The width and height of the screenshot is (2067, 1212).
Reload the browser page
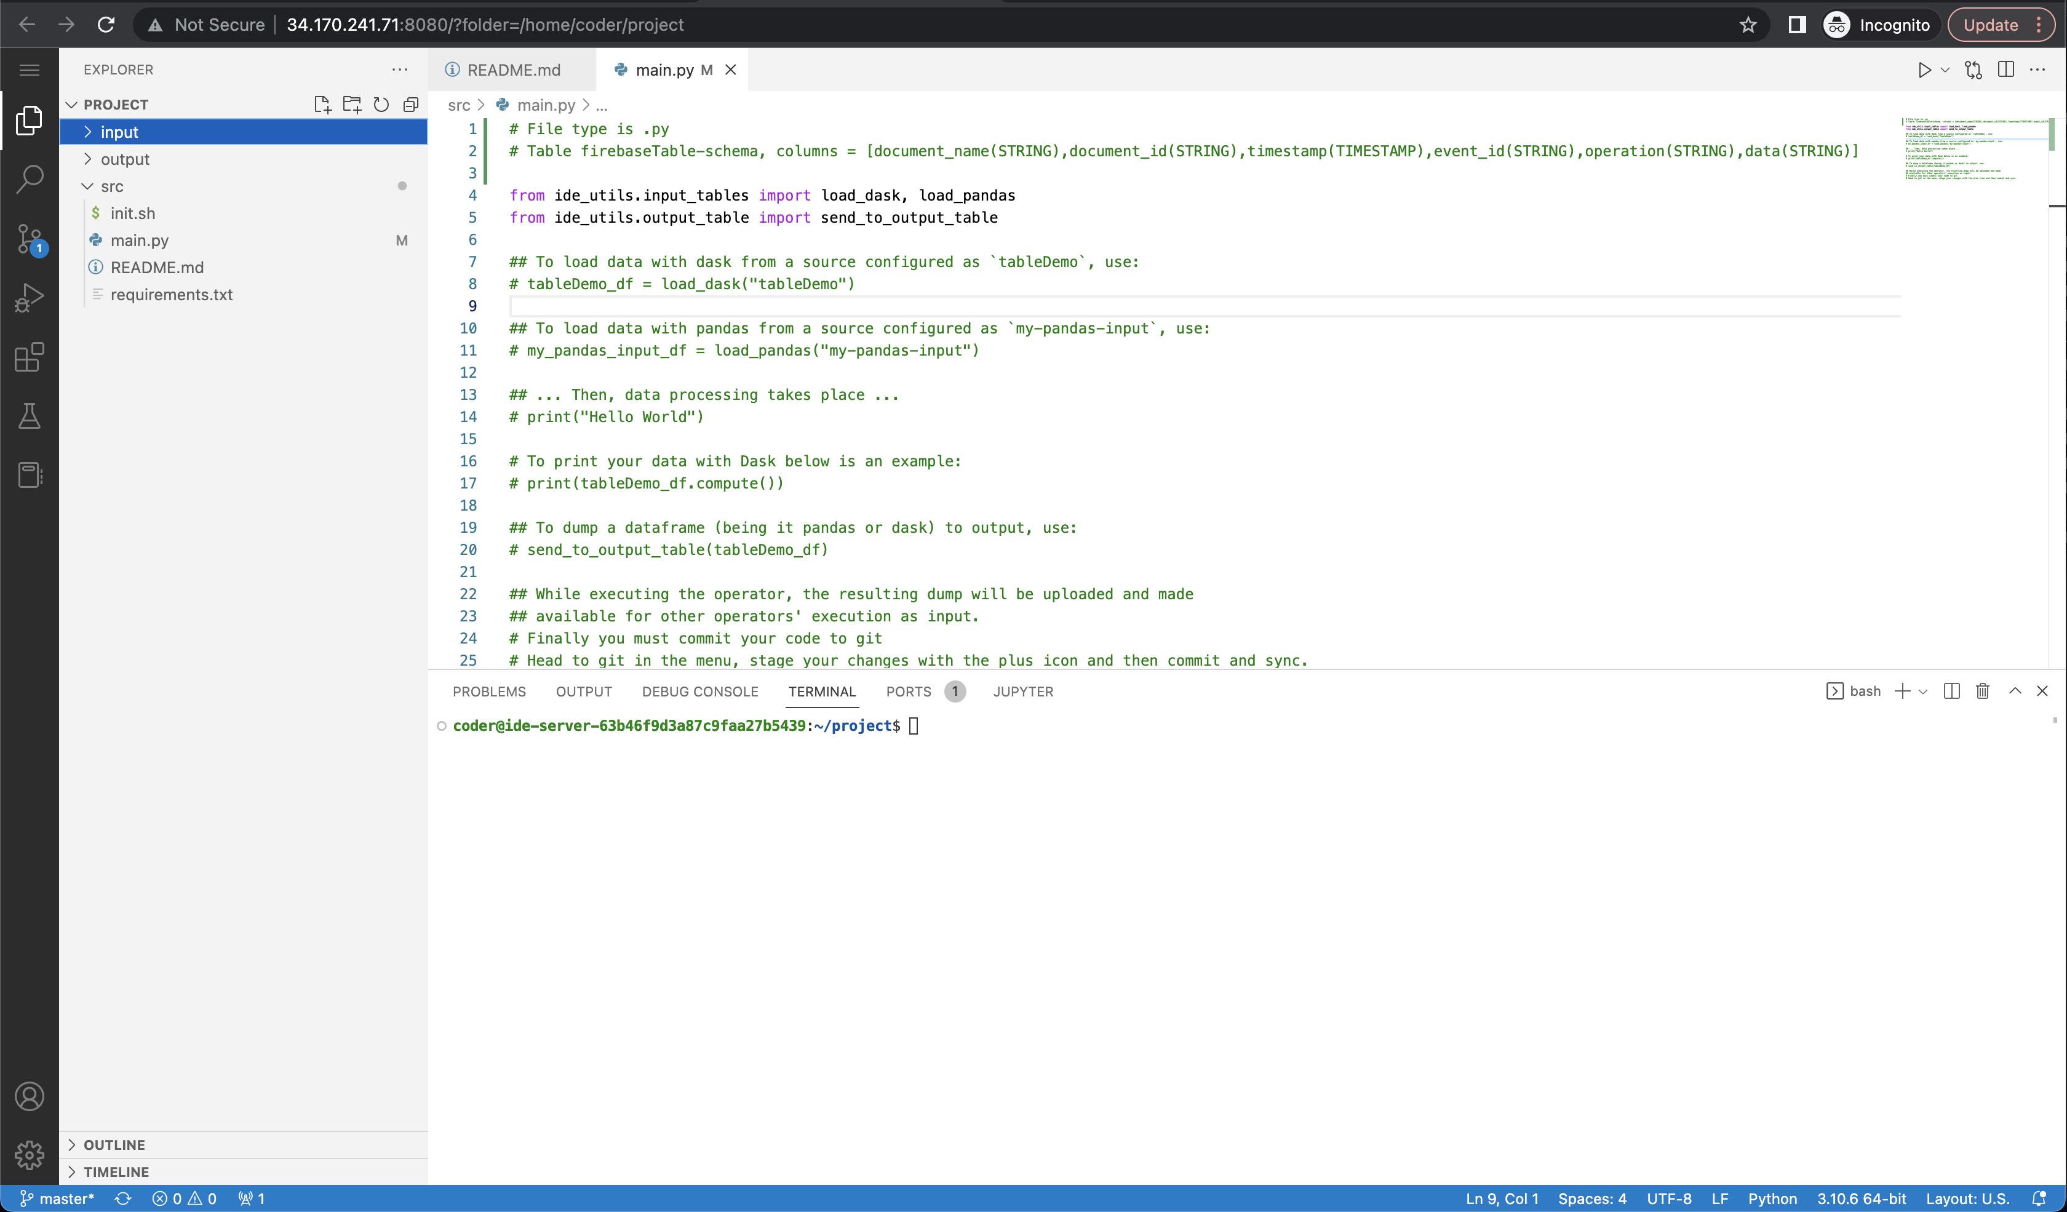pyautogui.click(x=106, y=25)
